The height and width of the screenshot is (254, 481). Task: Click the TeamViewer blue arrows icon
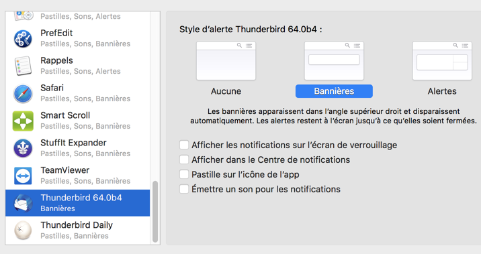coord(23,176)
